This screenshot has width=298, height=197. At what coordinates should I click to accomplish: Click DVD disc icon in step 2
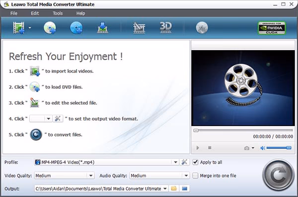(x=35, y=87)
